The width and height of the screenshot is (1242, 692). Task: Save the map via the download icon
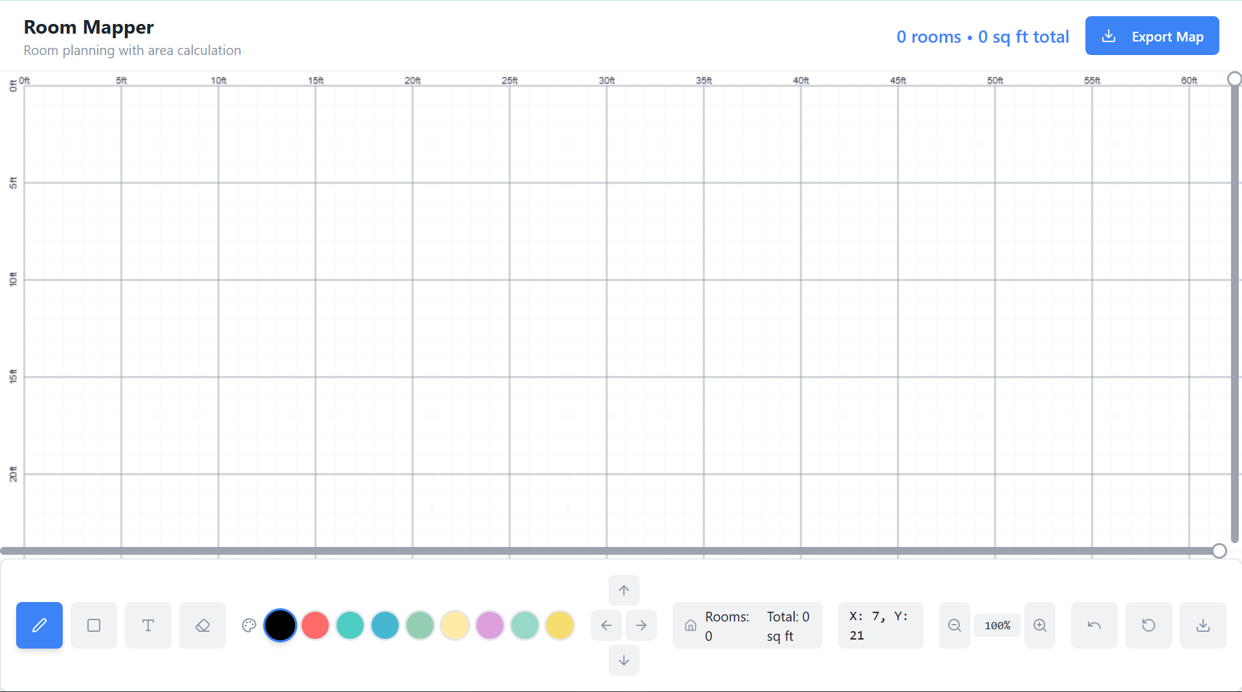pyautogui.click(x=1203, y=625)
